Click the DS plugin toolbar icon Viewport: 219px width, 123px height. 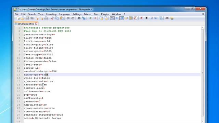[x=167, y=18]
